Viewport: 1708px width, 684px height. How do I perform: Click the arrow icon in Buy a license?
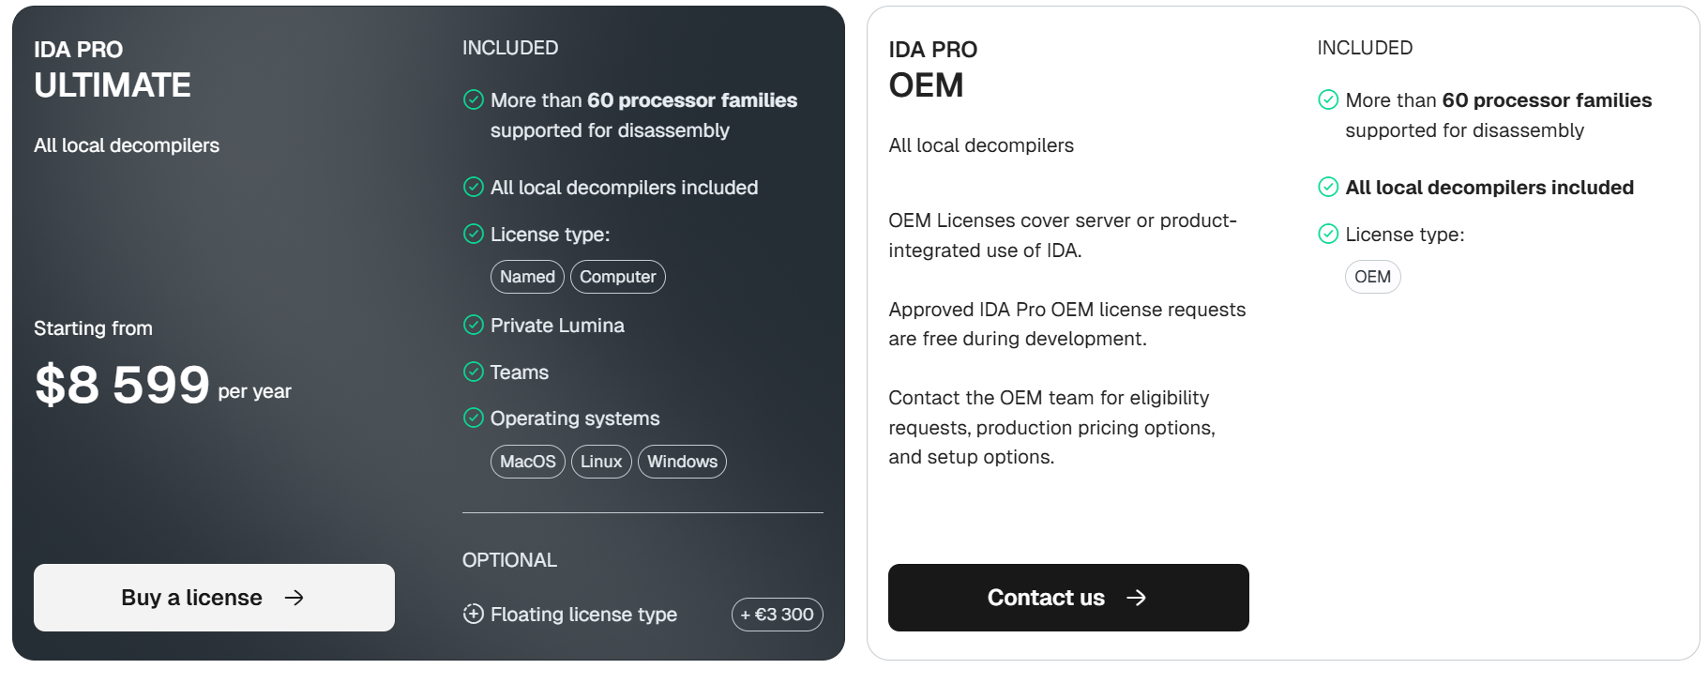[x=295, y=598]
